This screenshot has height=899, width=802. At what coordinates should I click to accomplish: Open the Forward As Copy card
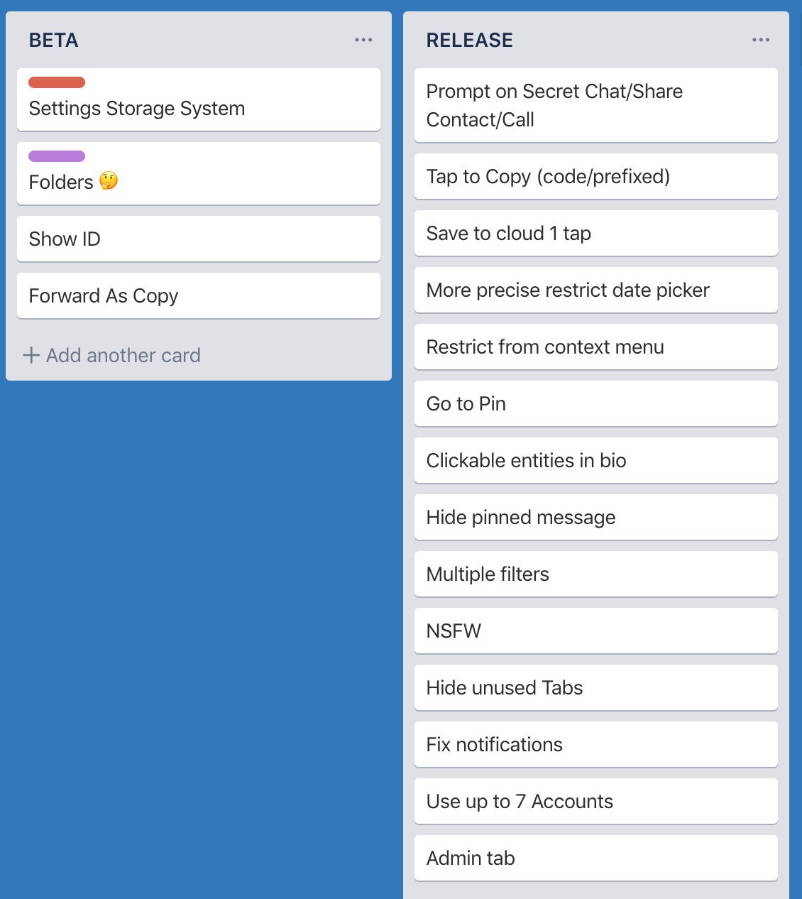click(199, 295)
